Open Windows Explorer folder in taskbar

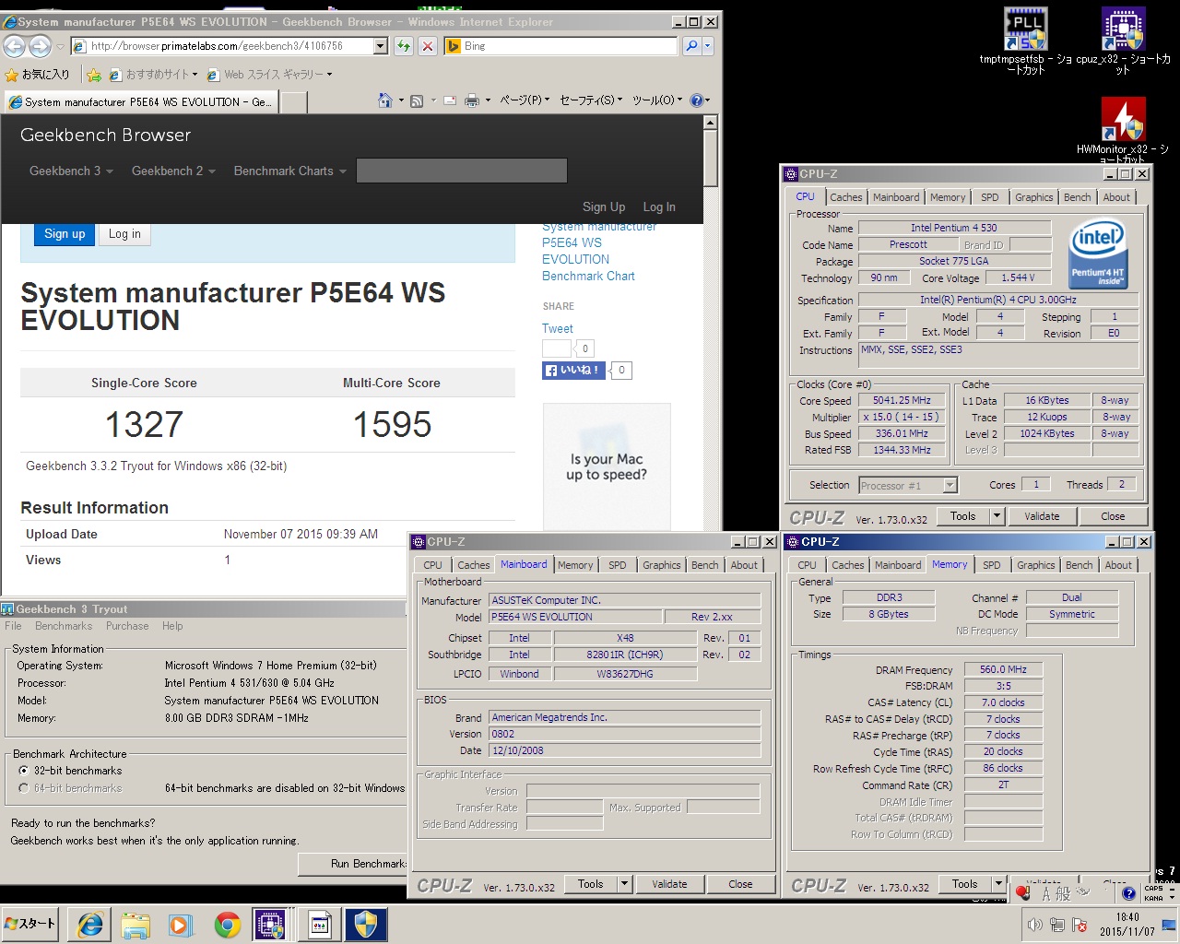coord(136,925)
